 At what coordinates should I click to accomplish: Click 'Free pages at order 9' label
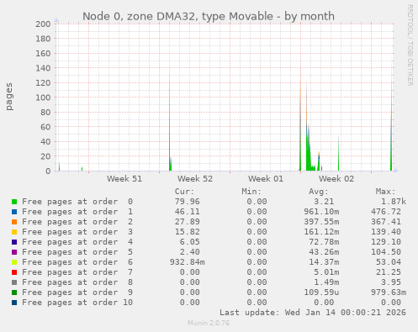coord(77,292)
